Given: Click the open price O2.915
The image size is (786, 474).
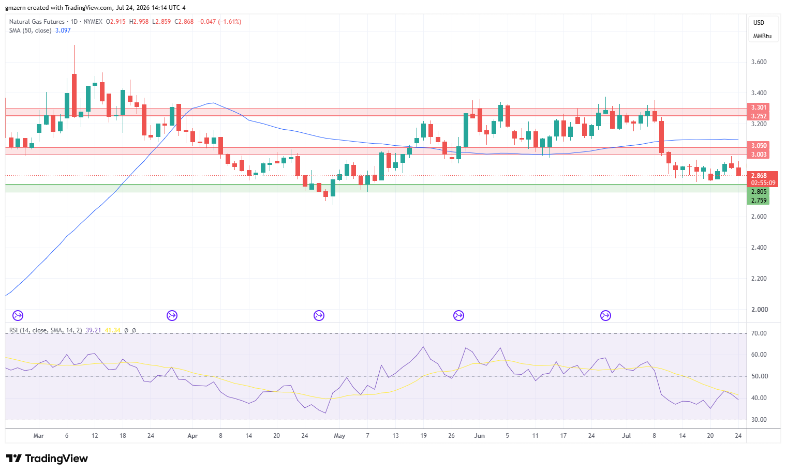Looking at the screenshot, I should (x=116, y=22).
